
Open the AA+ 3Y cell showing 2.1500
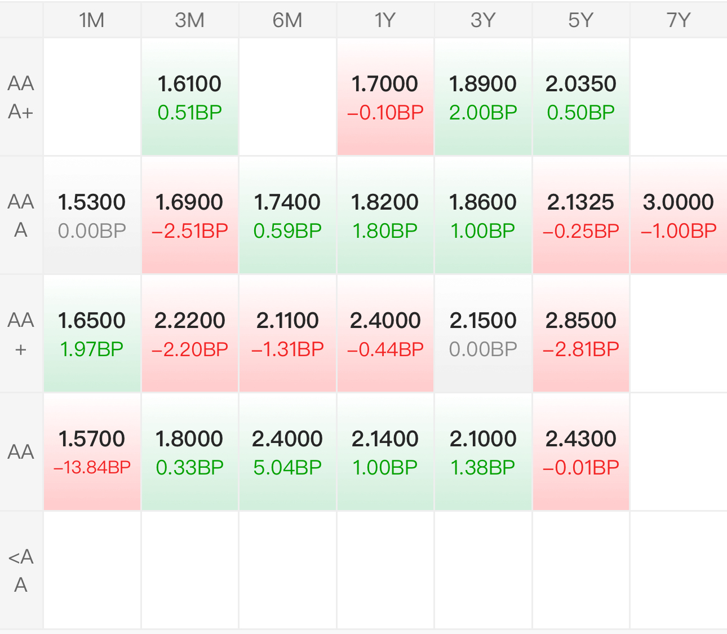tap(483, 334)
